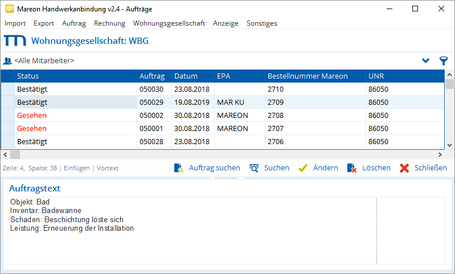Click the Suchen binoculars icon
455x274 pixels.
254,168
